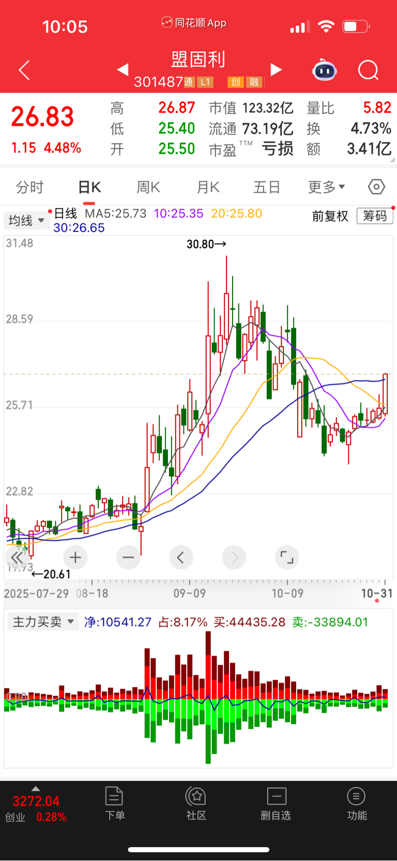Tap 删自选 to remove from watchlist
The image size is (397, 861).
[276, 804]
